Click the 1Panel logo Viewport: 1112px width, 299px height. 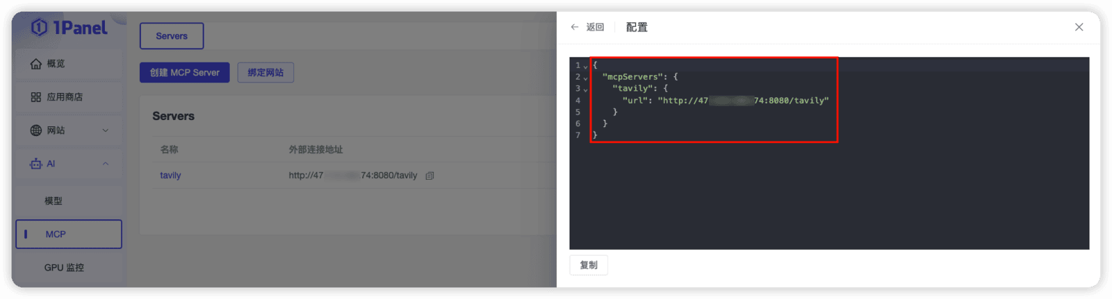pyautogui.click(x=69, y=28)
